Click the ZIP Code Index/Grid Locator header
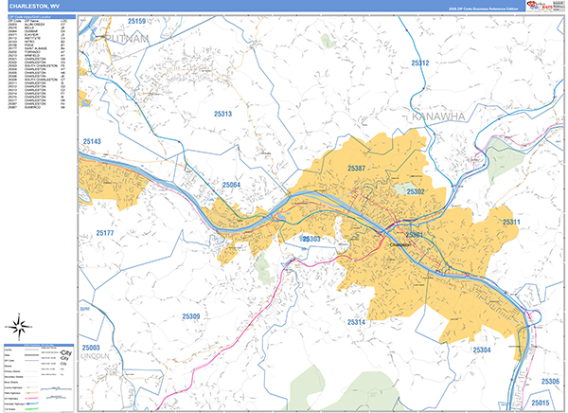Image resolution: width=568 pixels, height=413 pixels. 42,17
